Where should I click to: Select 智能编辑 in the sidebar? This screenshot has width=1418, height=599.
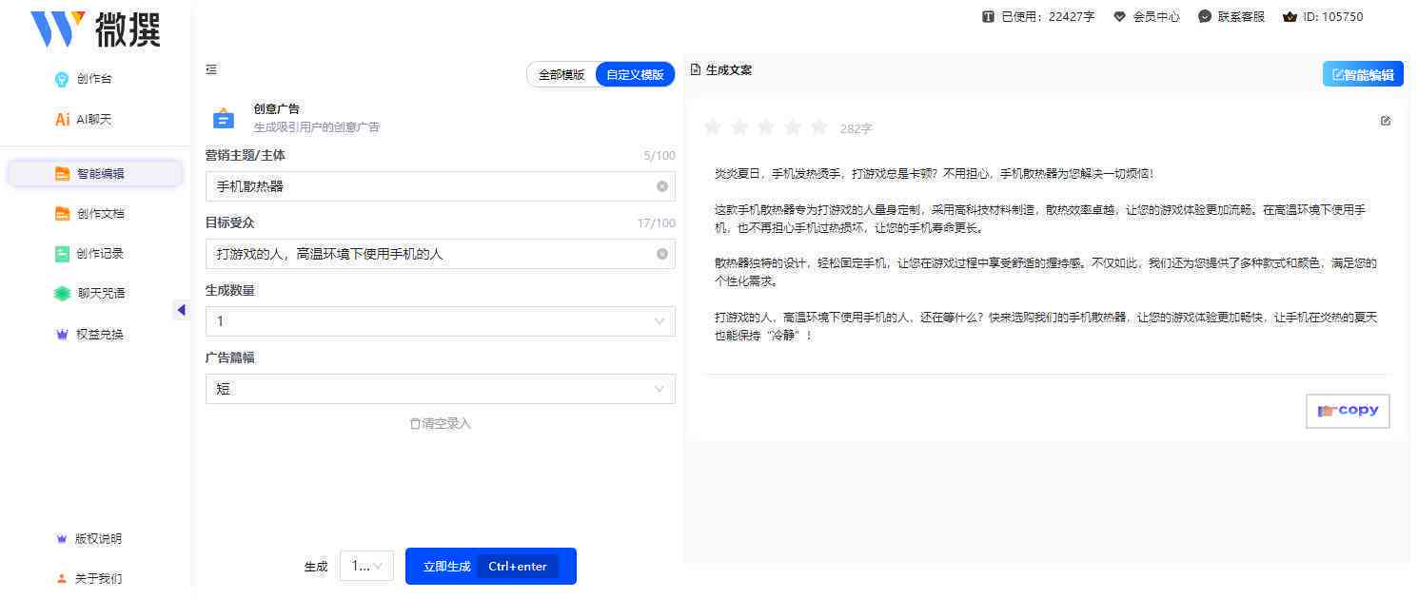[95, 173]
